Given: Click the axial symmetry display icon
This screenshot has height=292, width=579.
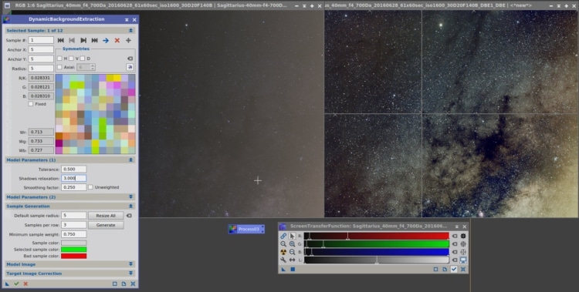Looking at the screenshot, I should click(130, 67).
